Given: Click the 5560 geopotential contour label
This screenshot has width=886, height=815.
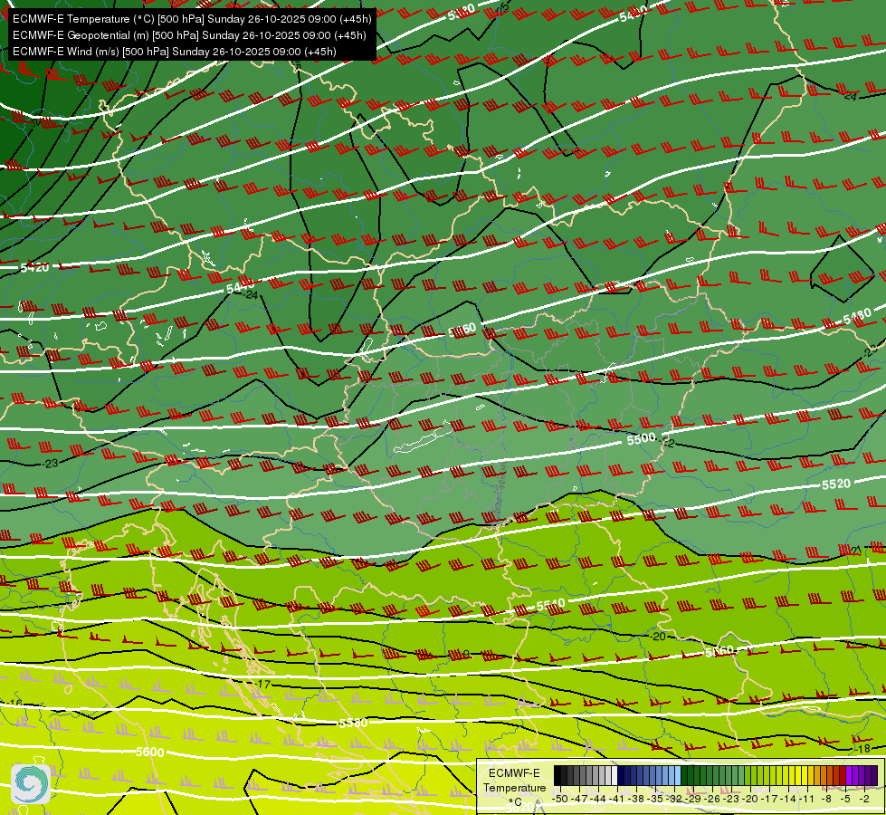Looking at the screenshot, I should tap(719, 651).
